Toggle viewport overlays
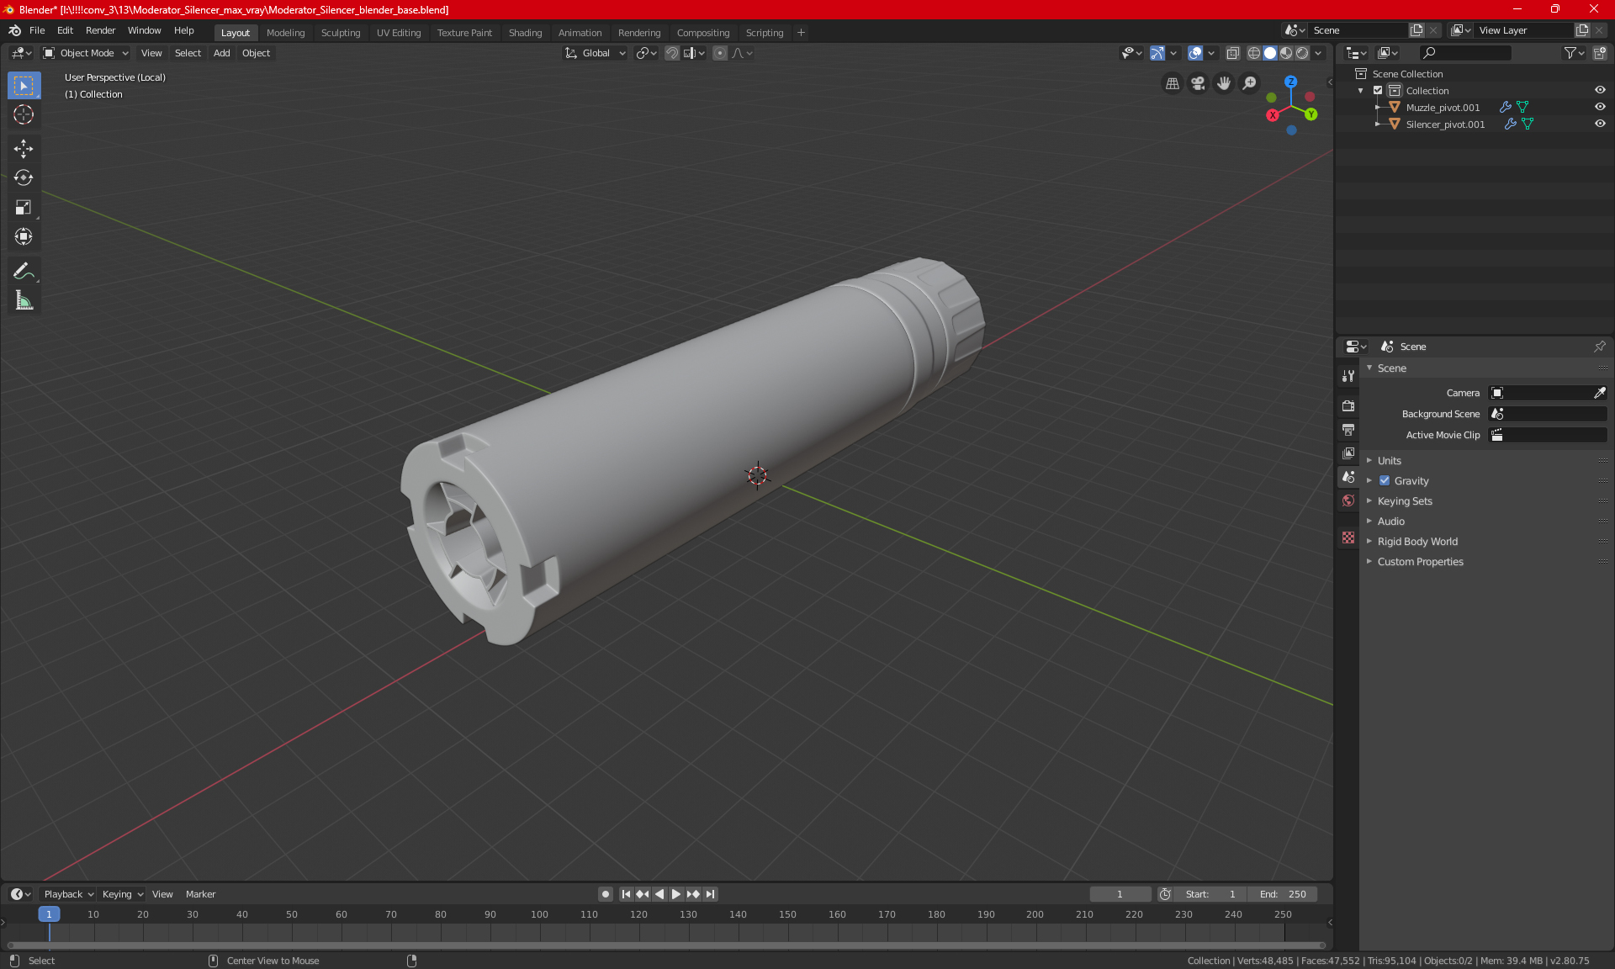The height and width of the screenshot is (969, 1615). tap(1195, 53)
